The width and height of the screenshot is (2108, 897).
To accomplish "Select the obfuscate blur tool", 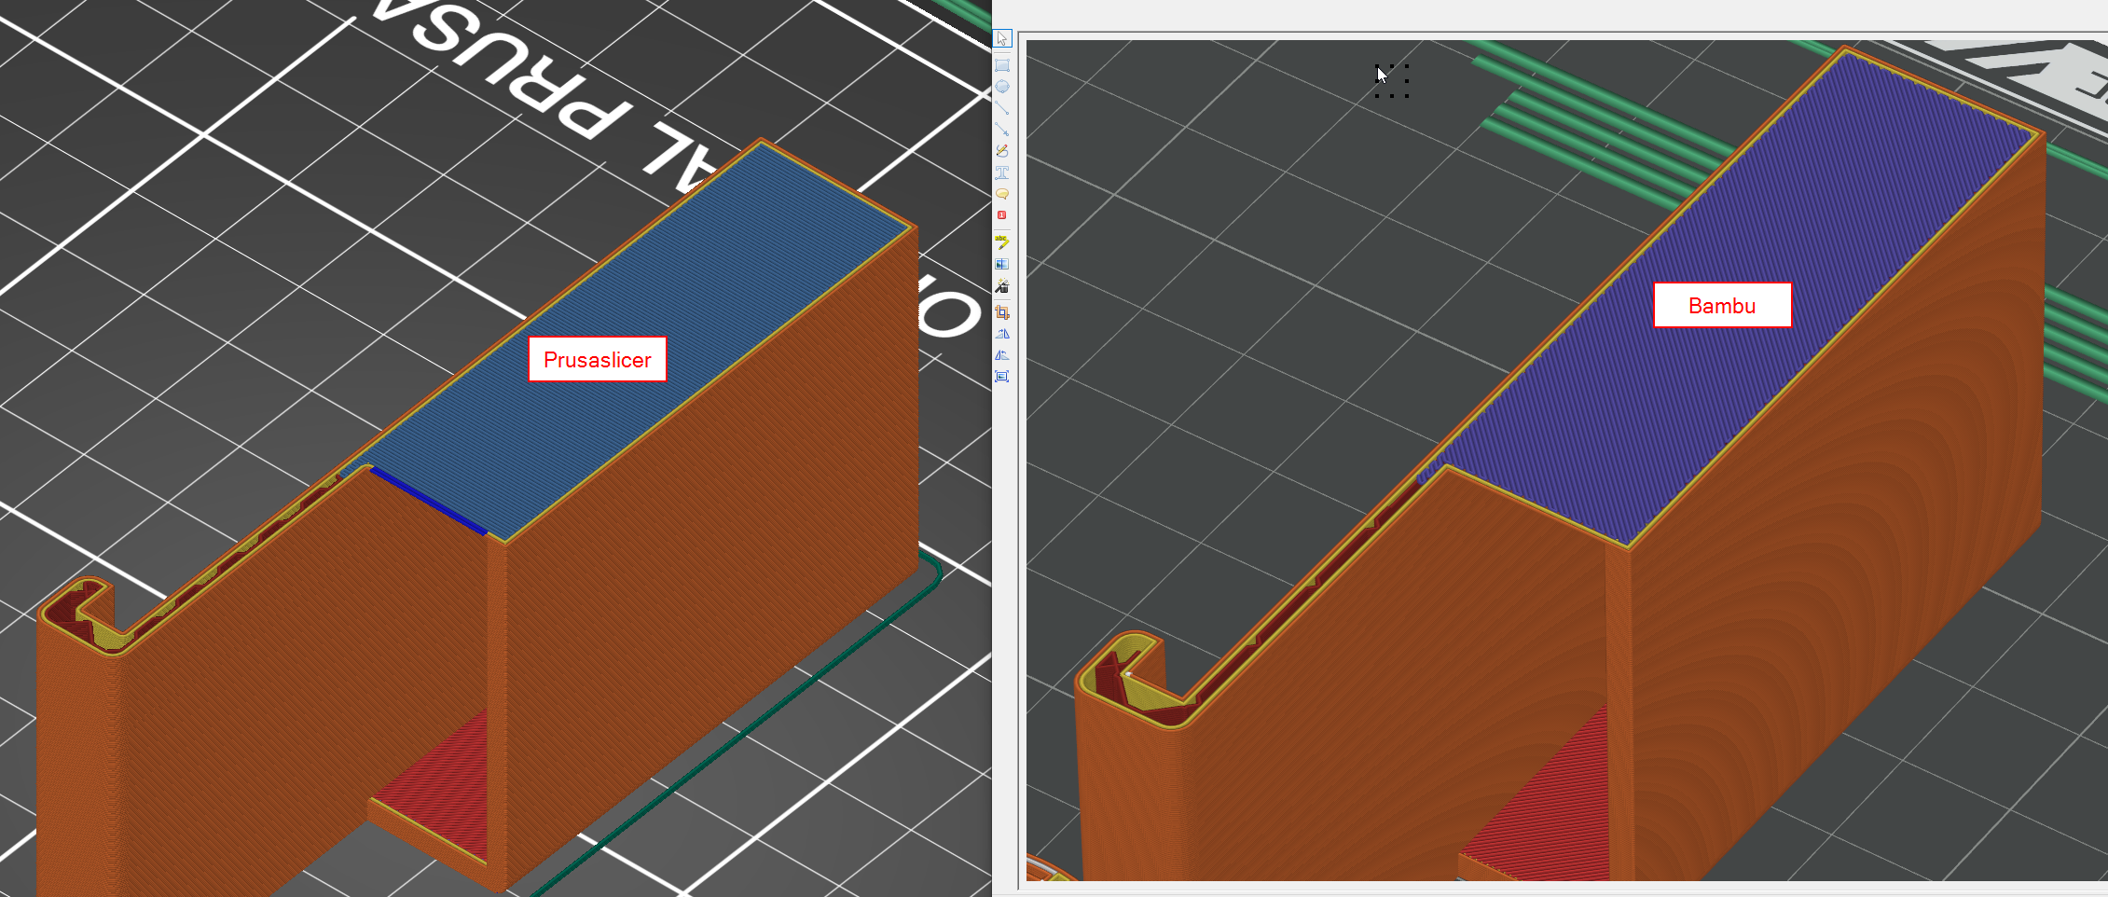I will [1002, 264].
